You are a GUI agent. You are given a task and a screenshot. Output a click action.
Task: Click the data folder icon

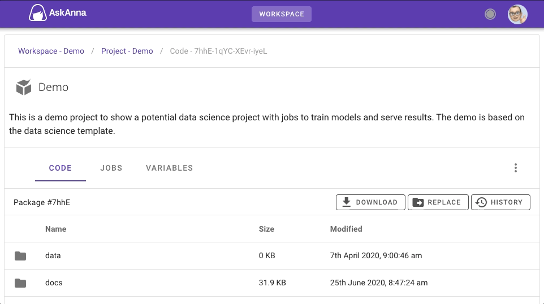20,256
